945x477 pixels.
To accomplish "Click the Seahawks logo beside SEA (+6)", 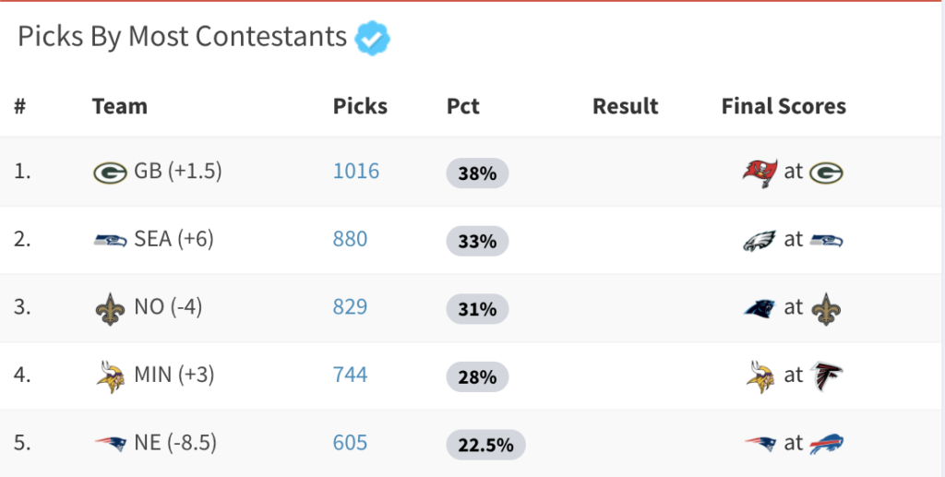I will point(111,240).
